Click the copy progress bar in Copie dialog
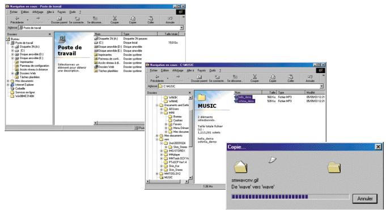This screenshot has width=386, height=210. click(290, 197)
